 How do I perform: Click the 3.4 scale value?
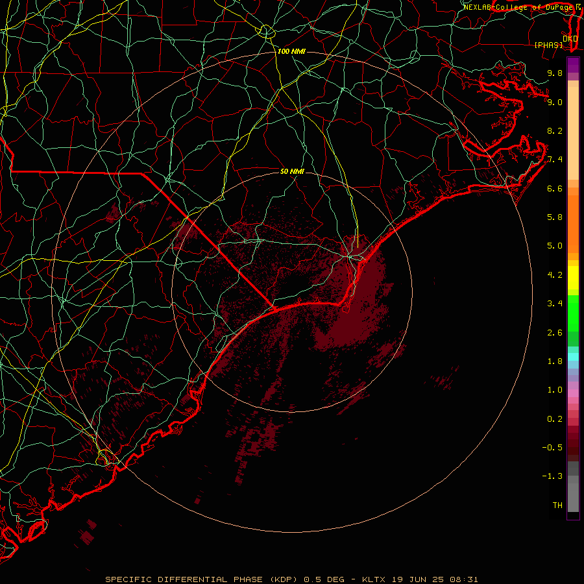(x=555, y=304)
